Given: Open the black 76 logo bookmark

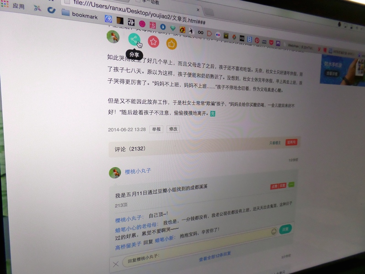Looking at the screenshot, I should 131,22.
